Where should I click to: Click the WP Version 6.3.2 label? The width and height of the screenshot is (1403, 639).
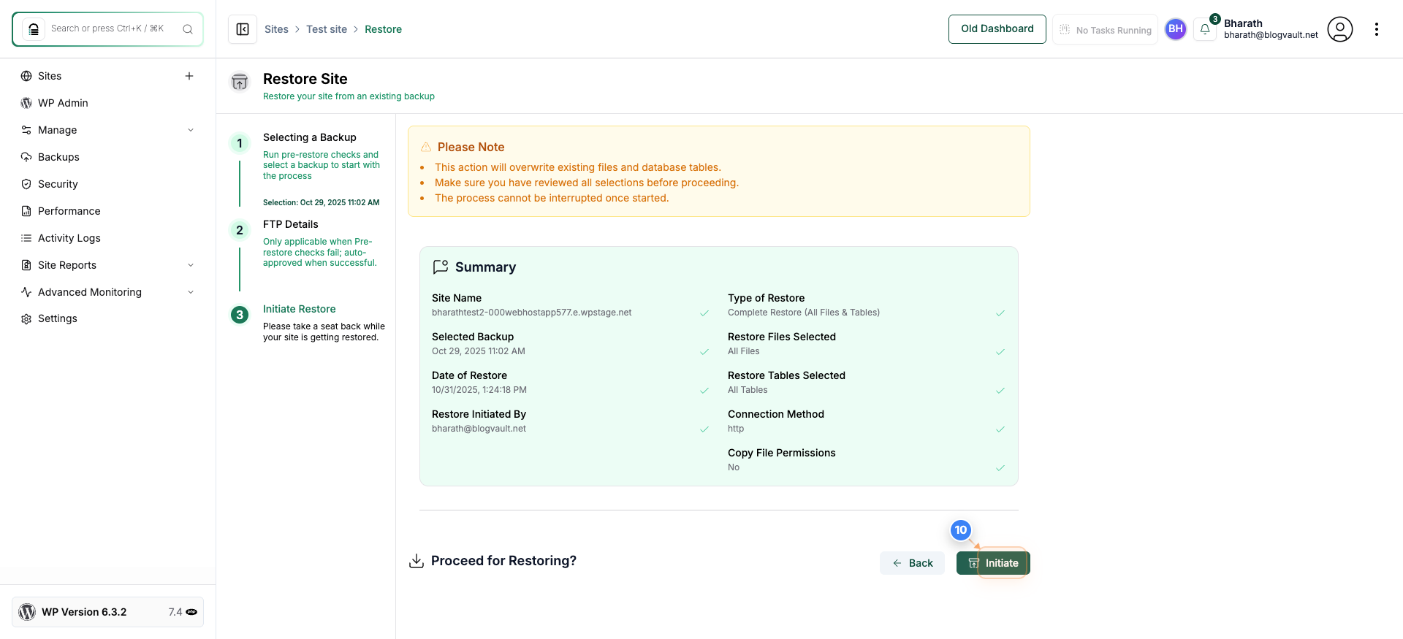click(84, 612)
